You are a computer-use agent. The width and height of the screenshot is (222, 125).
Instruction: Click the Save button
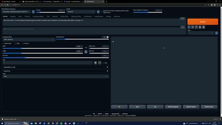click(137, 107)
